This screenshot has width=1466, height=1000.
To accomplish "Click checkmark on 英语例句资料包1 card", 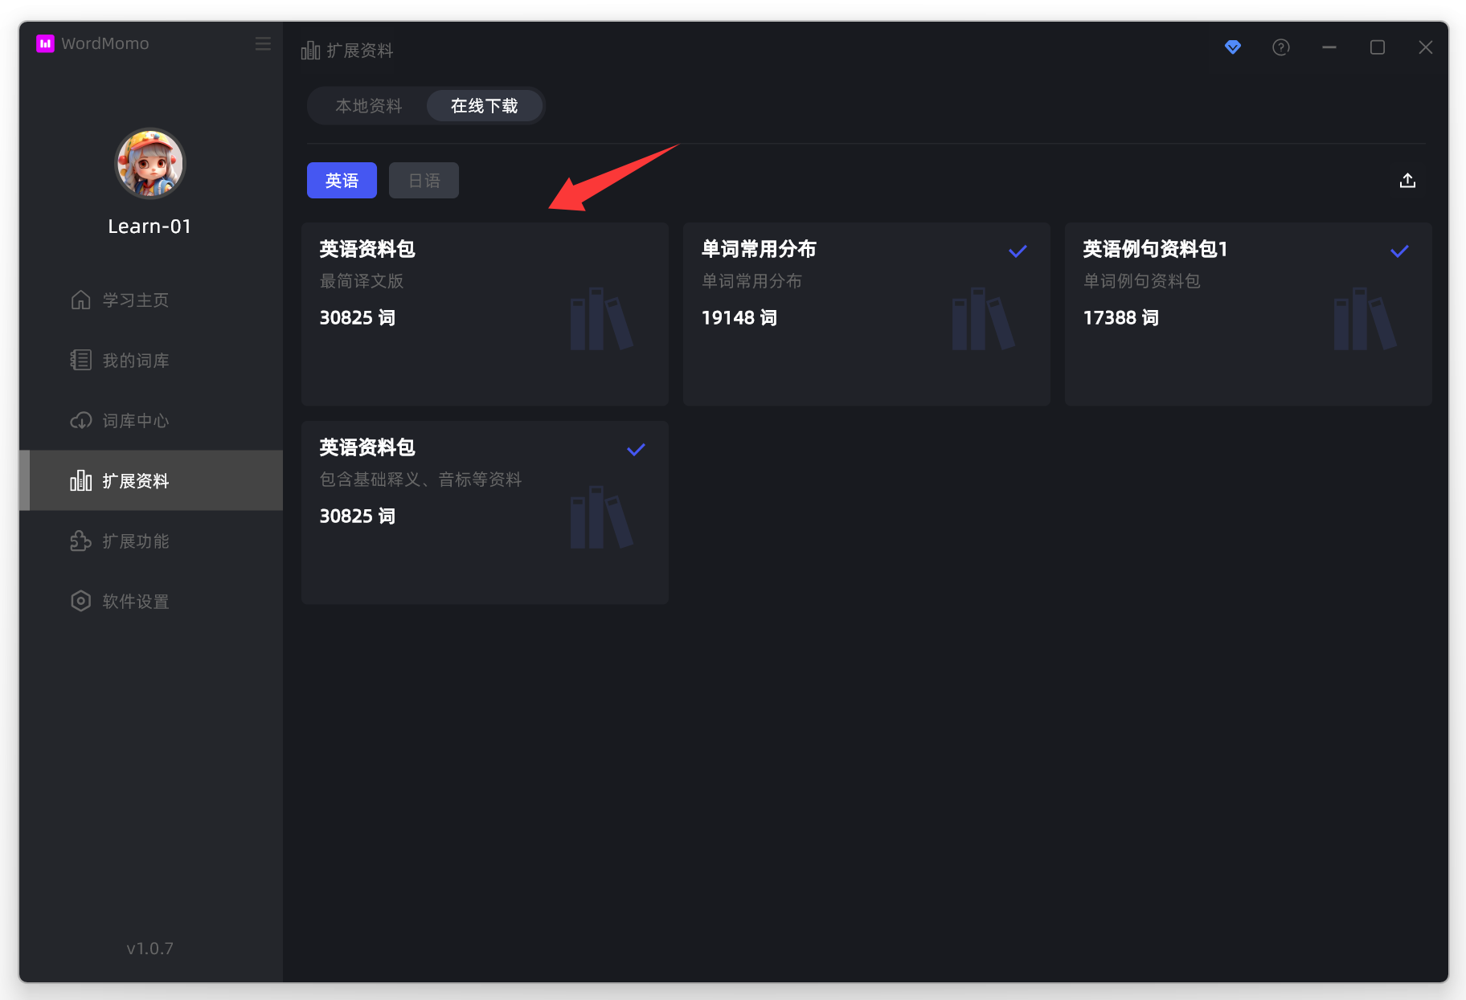I will 1399,251.
